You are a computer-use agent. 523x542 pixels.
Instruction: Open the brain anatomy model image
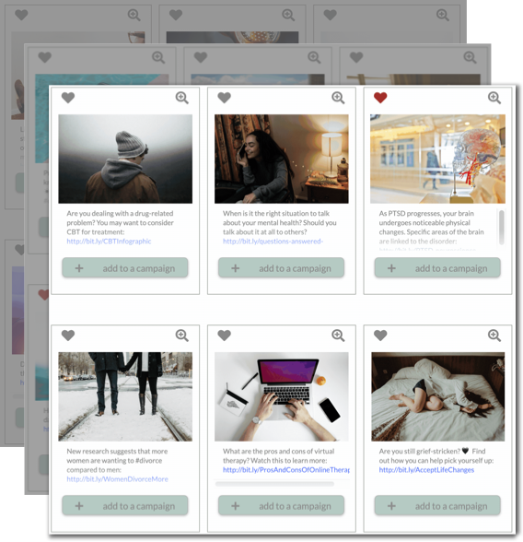437,159
